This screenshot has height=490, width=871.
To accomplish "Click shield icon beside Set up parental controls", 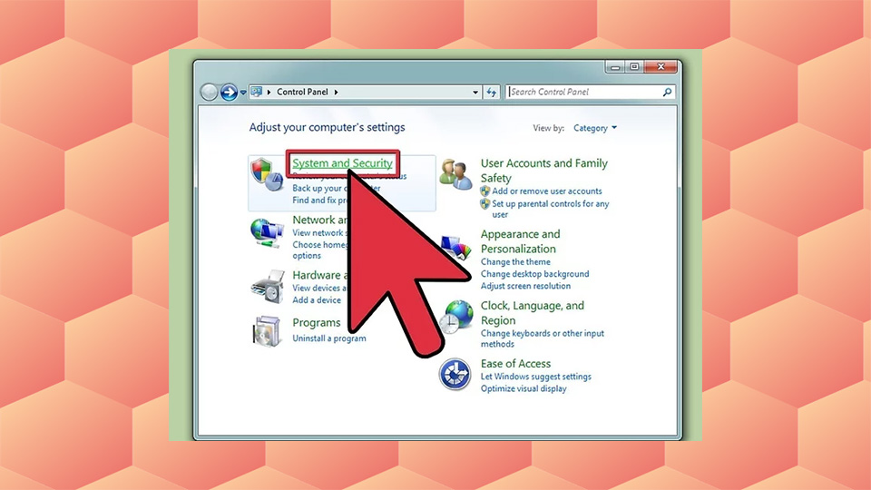I will pos(484,204).
